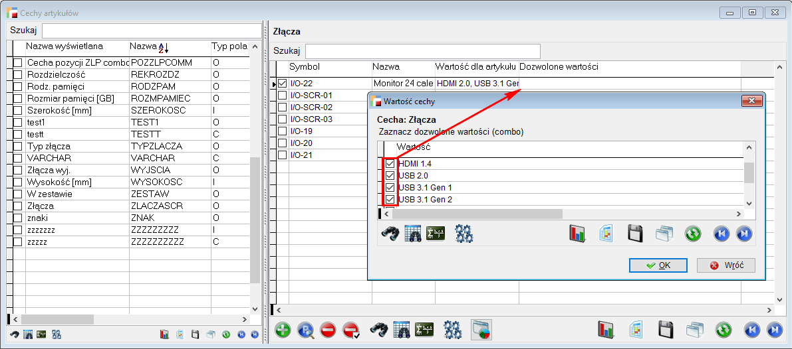Image resolution: width=792 pixels, height=349 pixels.
Task: Uncheck the I/O-22 row checkbox
Action: coord(283,83)
